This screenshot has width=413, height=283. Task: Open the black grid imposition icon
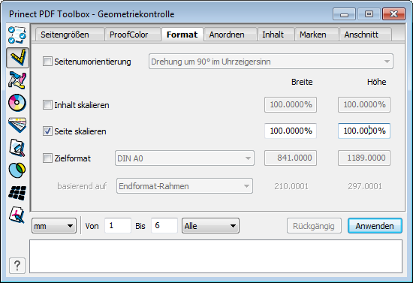[17, 193]
